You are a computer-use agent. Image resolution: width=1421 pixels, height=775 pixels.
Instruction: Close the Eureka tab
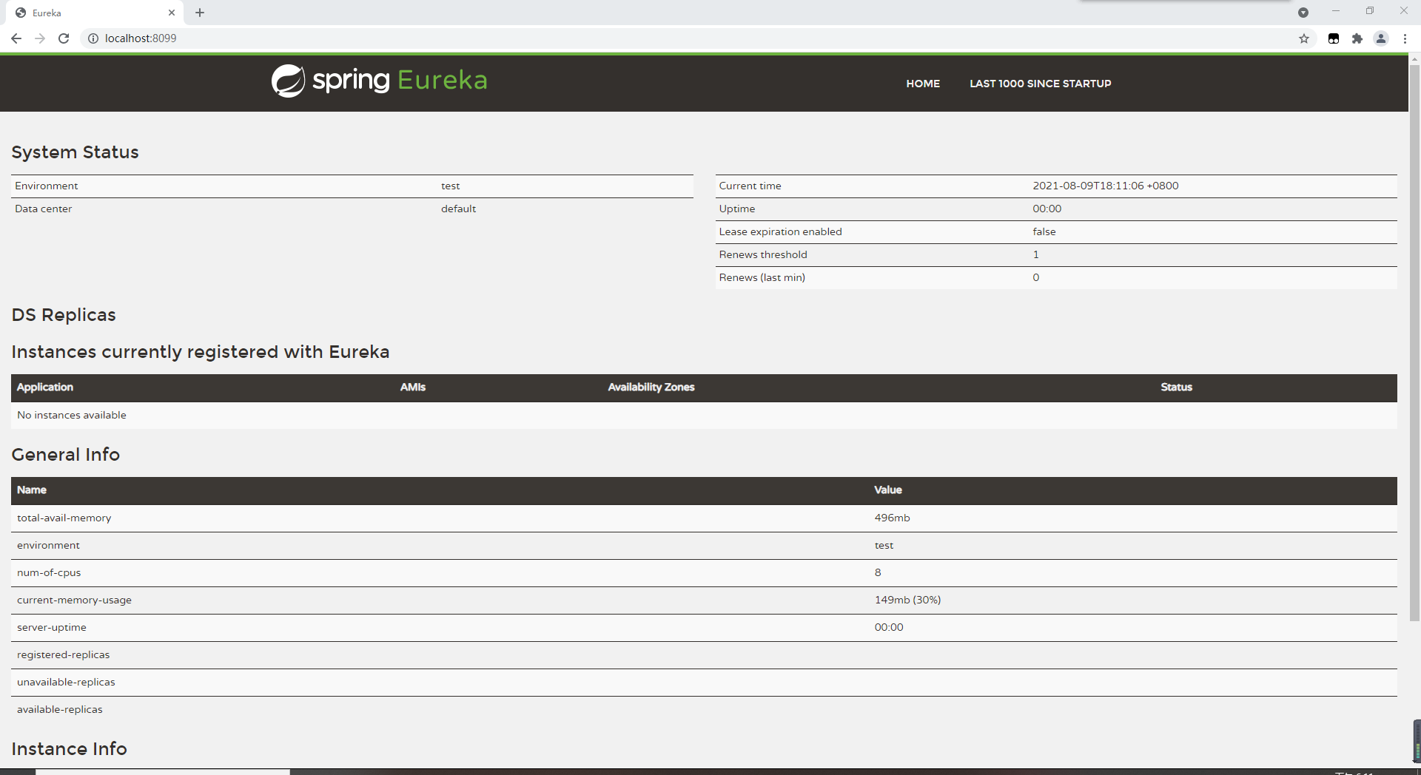tap(172, 13)
